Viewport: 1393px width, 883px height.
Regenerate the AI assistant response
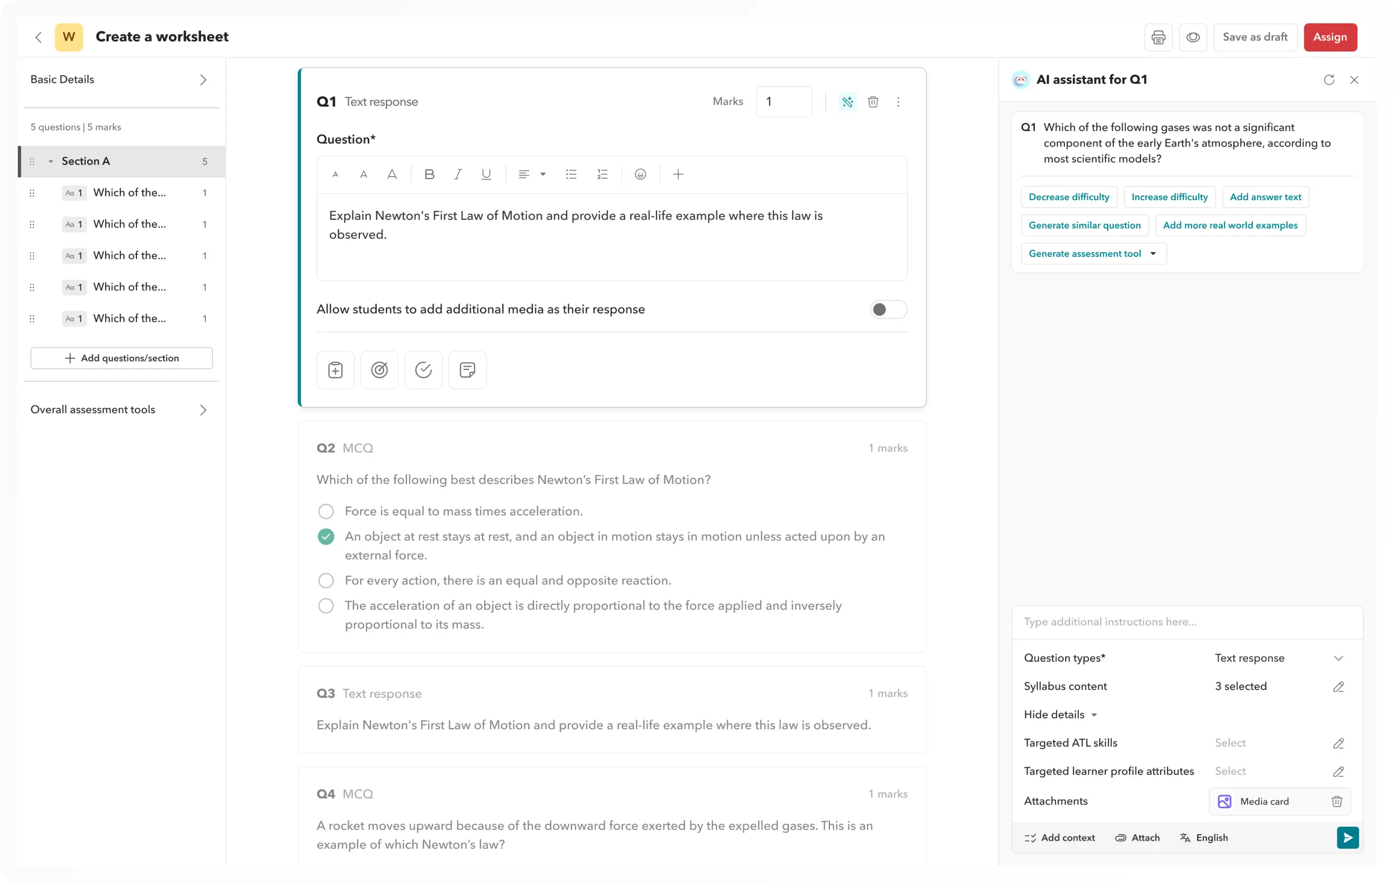click(1329, 79)
